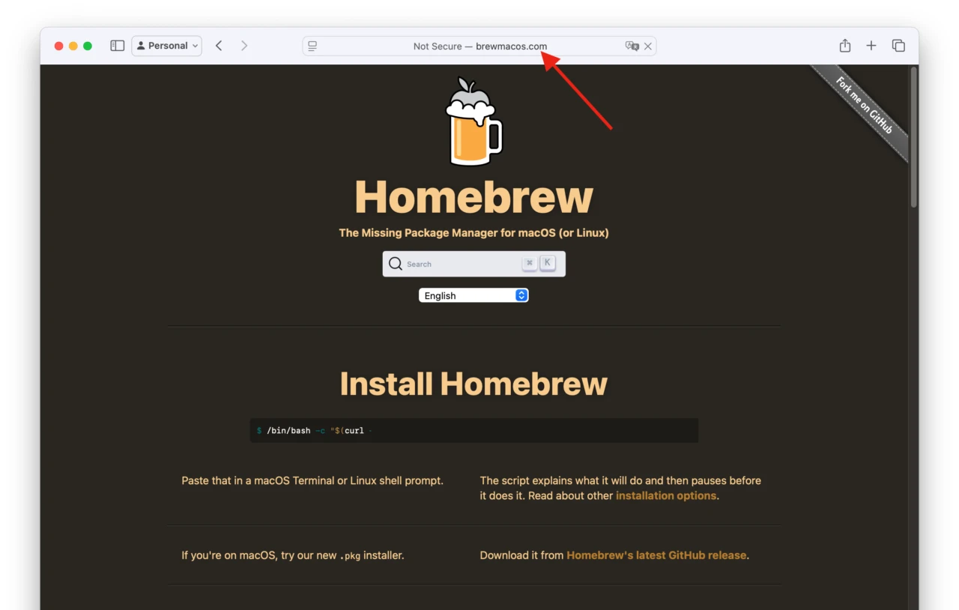Click the Command key badge in search
959x610 pixels.
click(529, 263)
